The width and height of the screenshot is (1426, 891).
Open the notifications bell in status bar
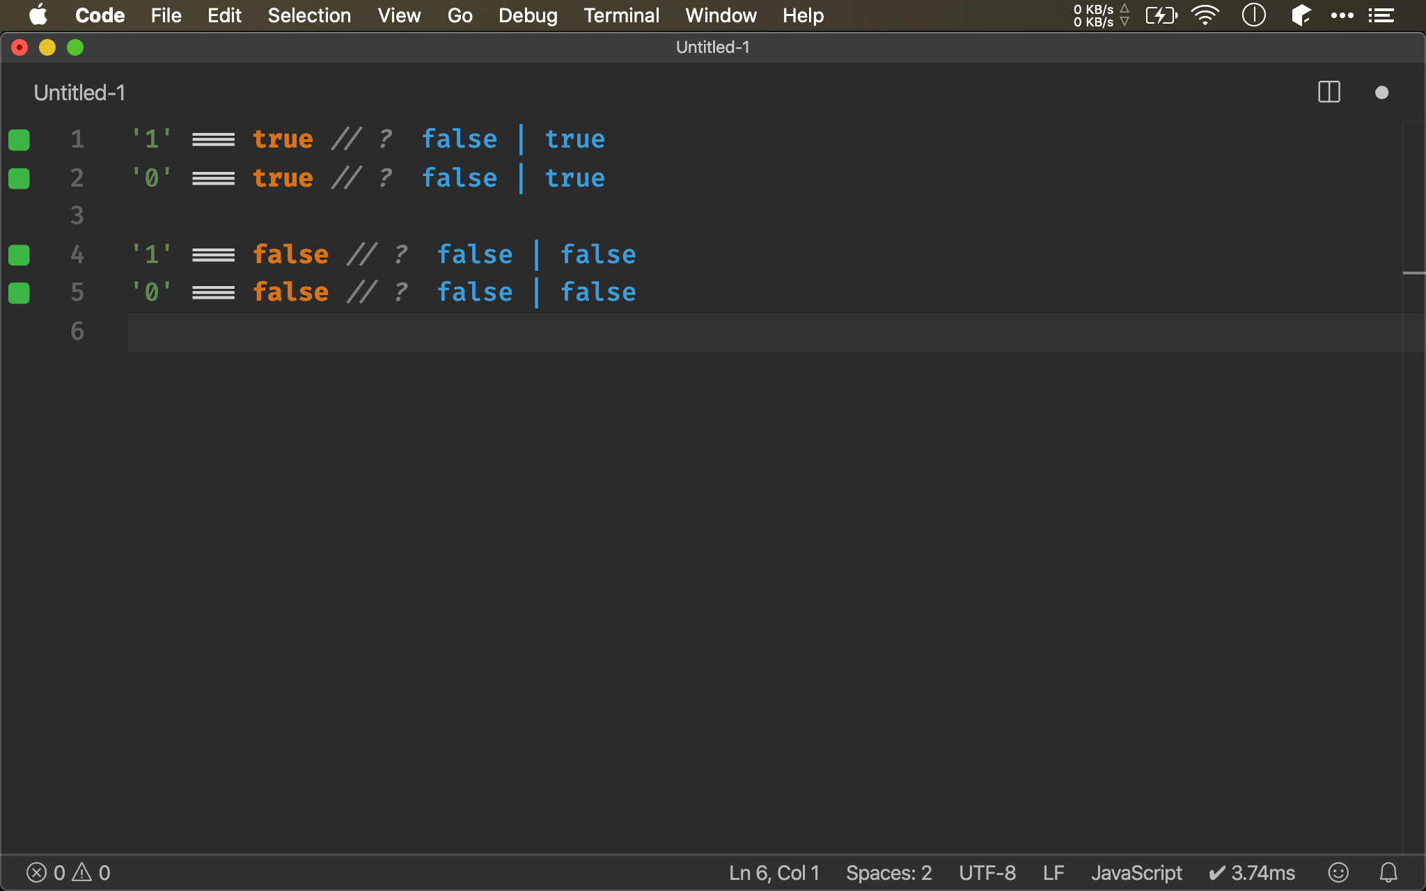(x=1388, y=872)
